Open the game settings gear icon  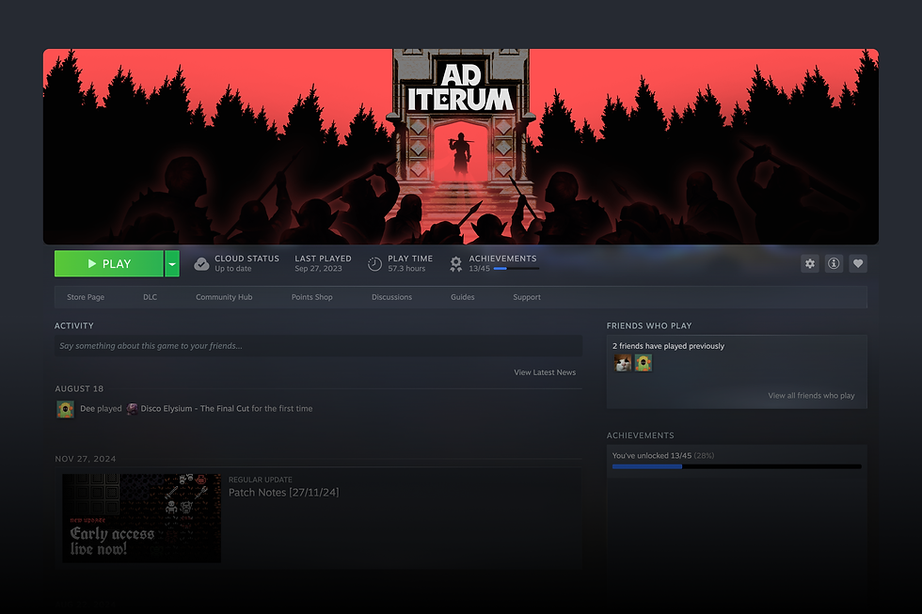(810, 263)
